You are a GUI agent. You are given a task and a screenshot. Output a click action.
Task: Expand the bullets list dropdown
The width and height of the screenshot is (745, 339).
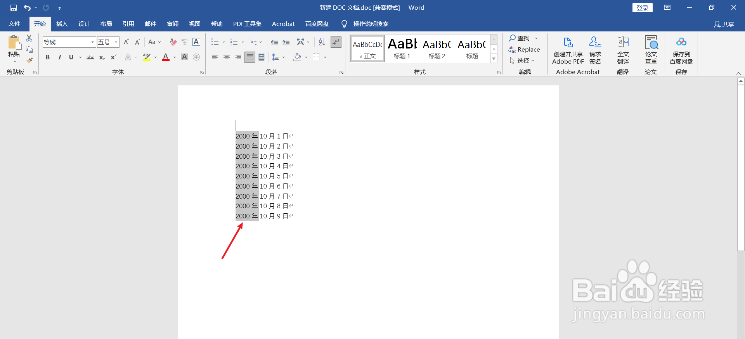point(224,42)
